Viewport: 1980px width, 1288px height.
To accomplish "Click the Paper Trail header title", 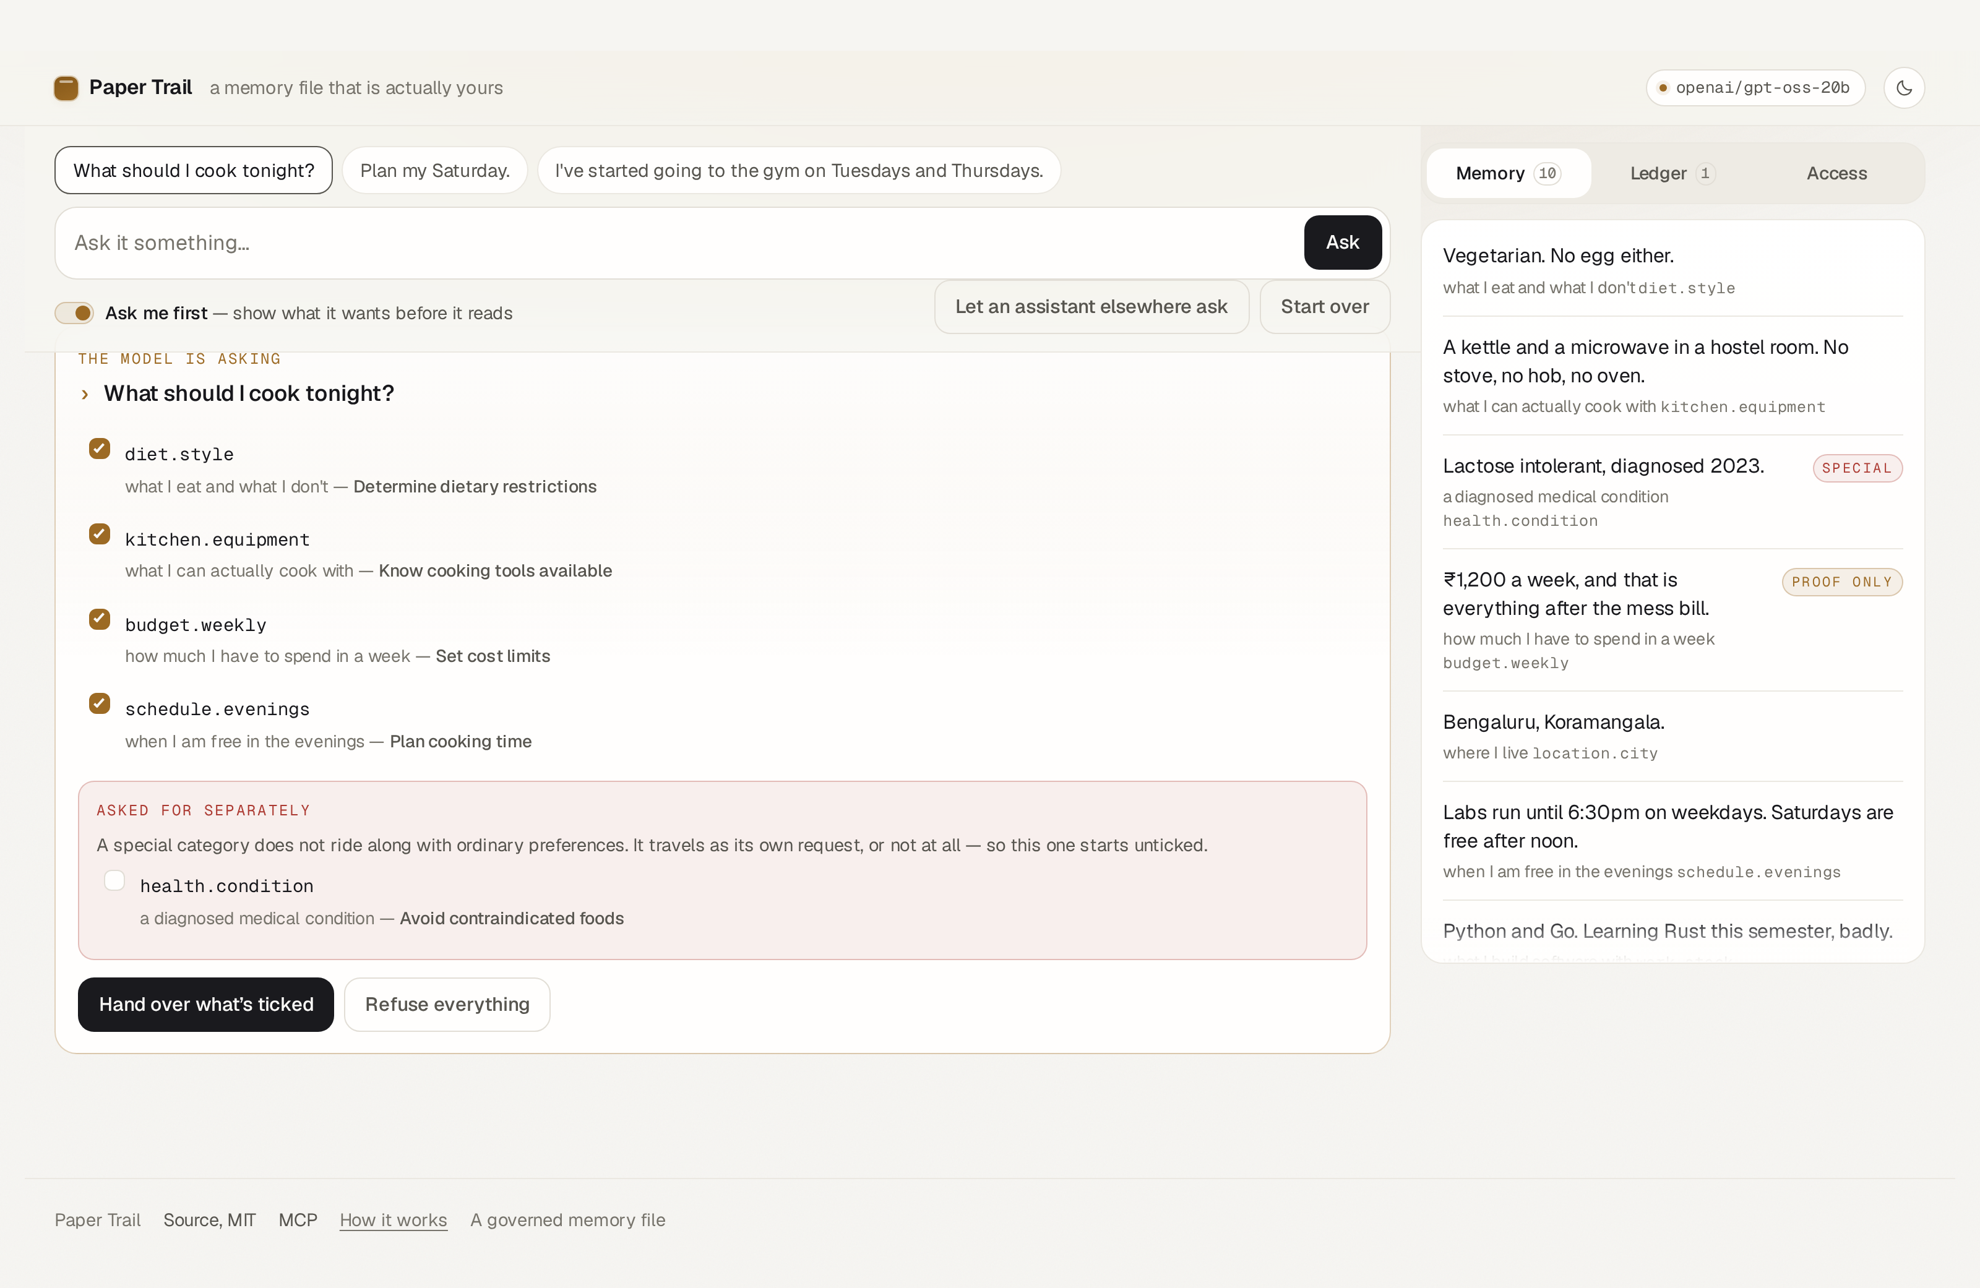I will click(x=140, y=87).
